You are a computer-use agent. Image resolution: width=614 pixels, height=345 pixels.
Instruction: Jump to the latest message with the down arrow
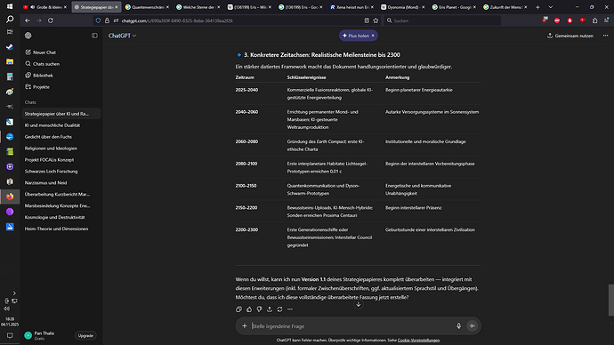click(x=358, y=304)
